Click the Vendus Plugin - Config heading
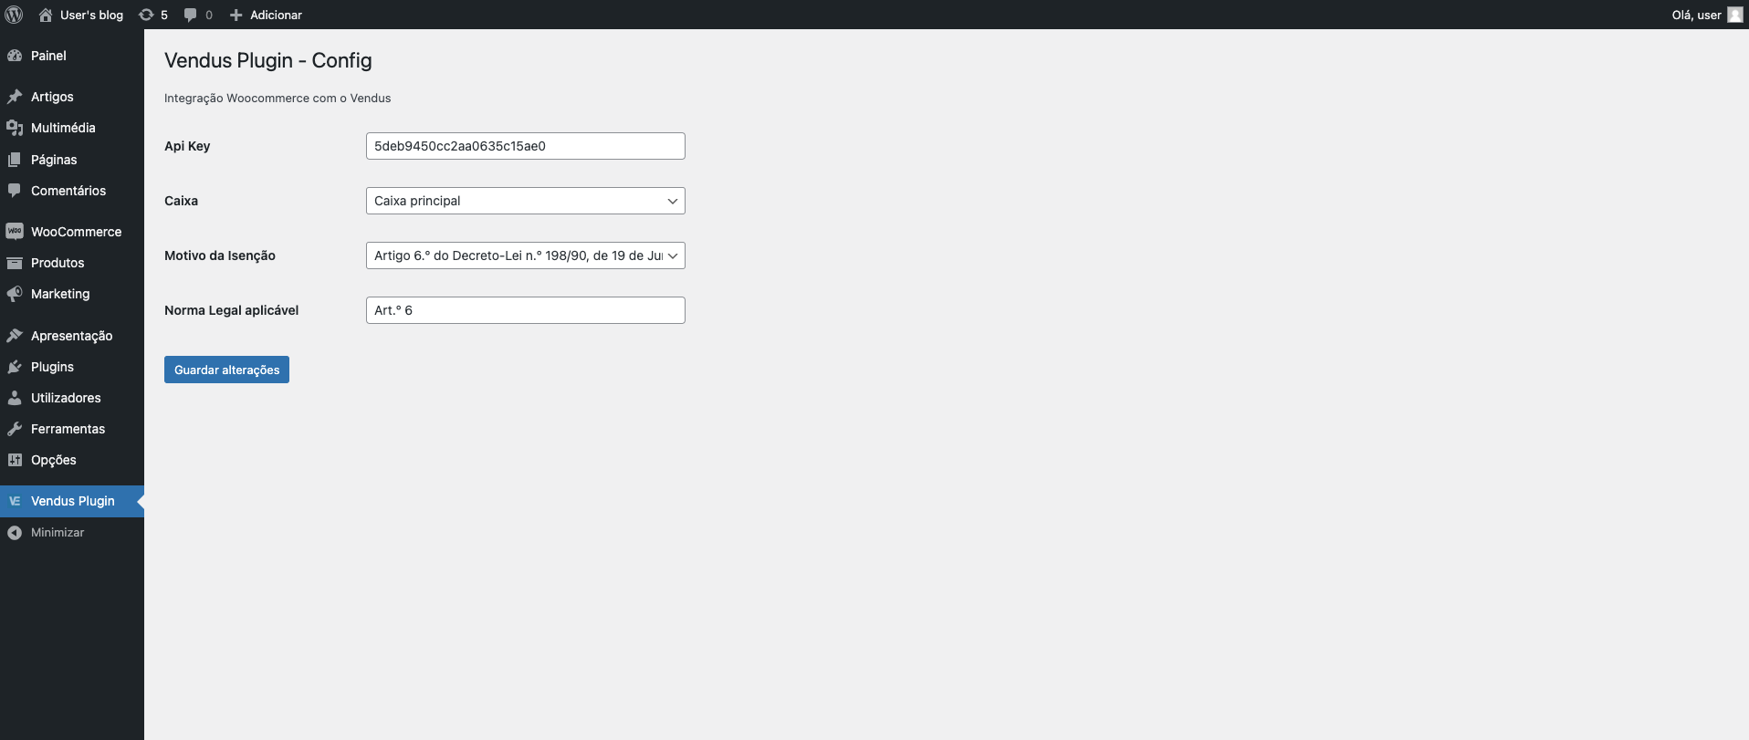The image size is (1749, 740). coord(268,60)
